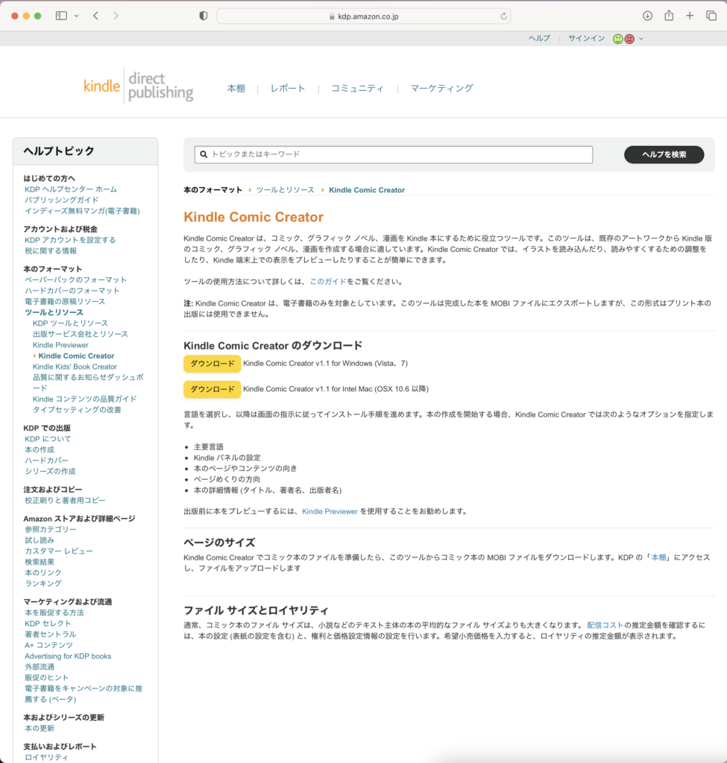
Task: Click the ヘルプを検索 button
Action: click(664, 154)
